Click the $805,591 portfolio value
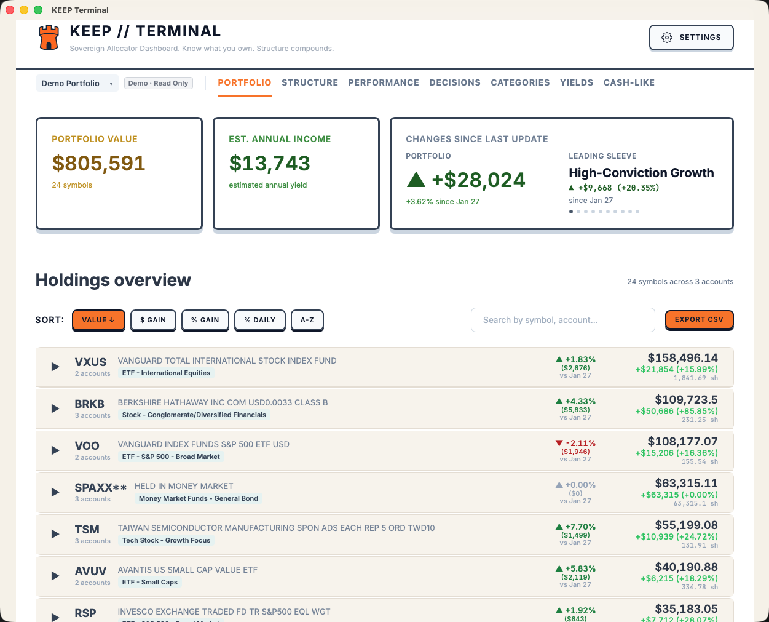Image resolution: width=769 pixels, height=622 pixels. 99,163
